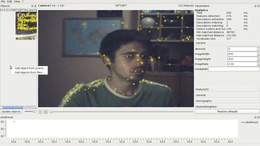Viewport: 260px width, 146px height.
Task: Click the deviceId input field
Action: coord(242,49)
